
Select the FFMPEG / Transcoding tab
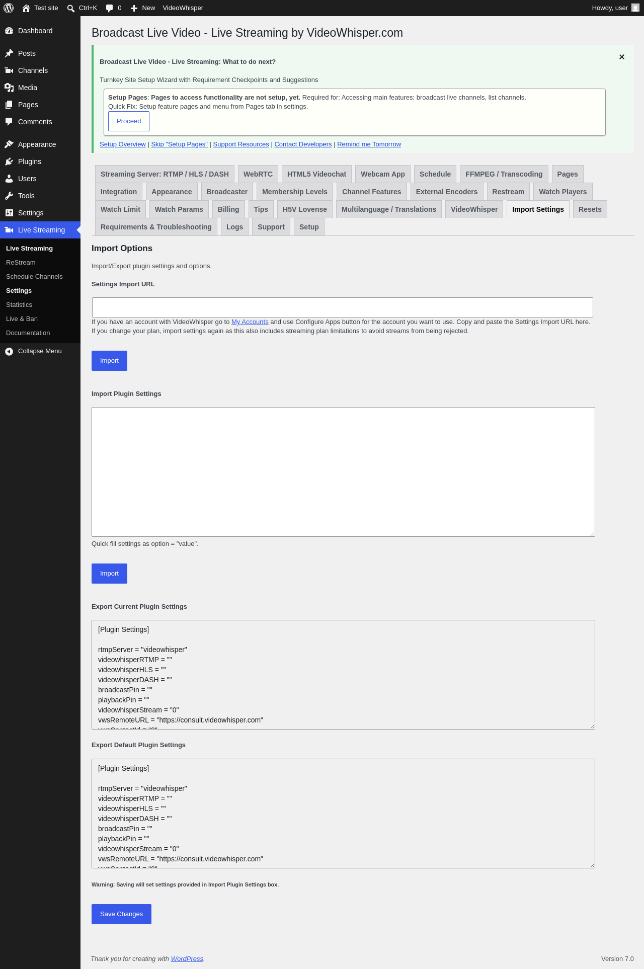pyautogui.click(x=504, y=174)
